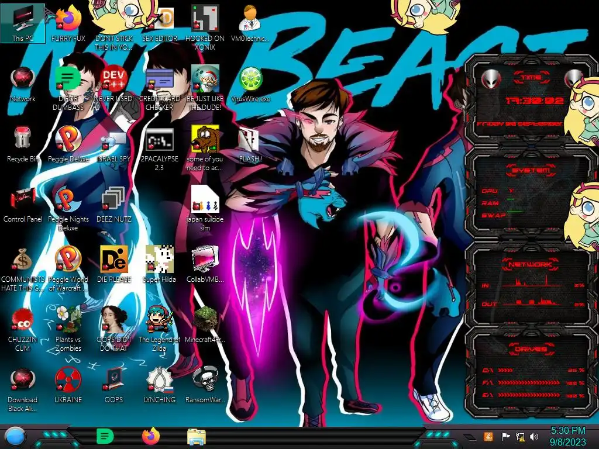The width and height of the screenshot is (599, 449).
Task: Select the UKRAINE radiation-symbol icon
Action: (x=68, y=386)
